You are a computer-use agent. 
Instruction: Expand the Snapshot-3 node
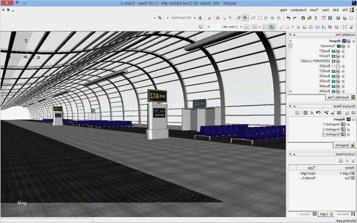tap(348, 135)
